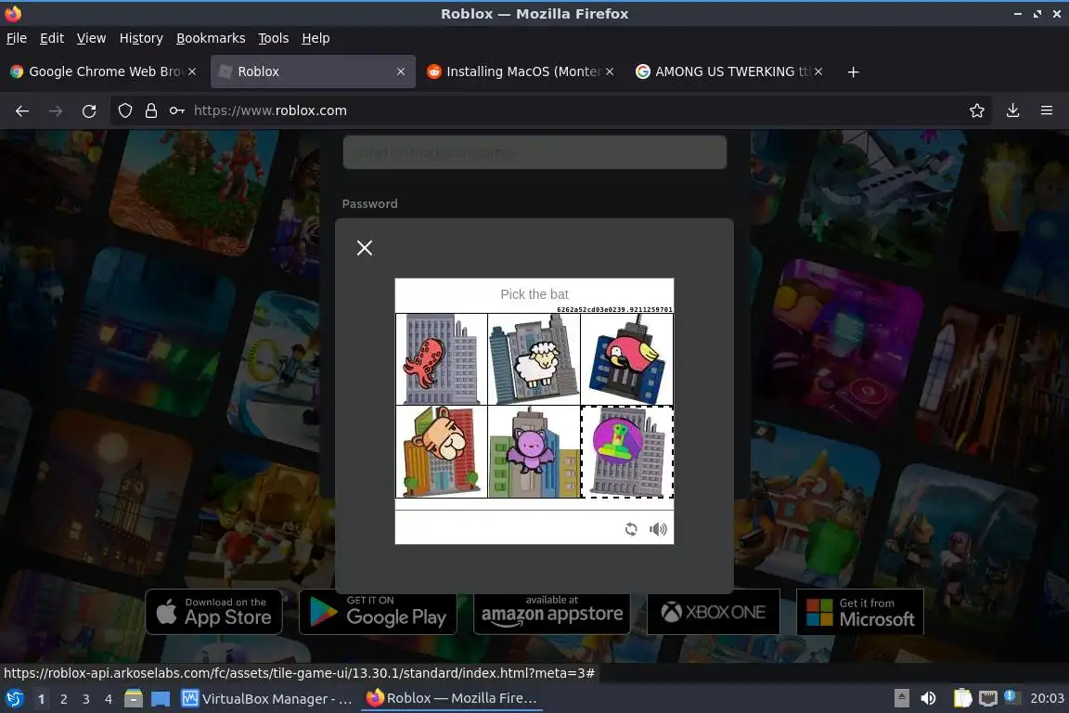Open Amazon Appstore badge
This screenshot has width=1069, height=713.
(x=551, y=612)
